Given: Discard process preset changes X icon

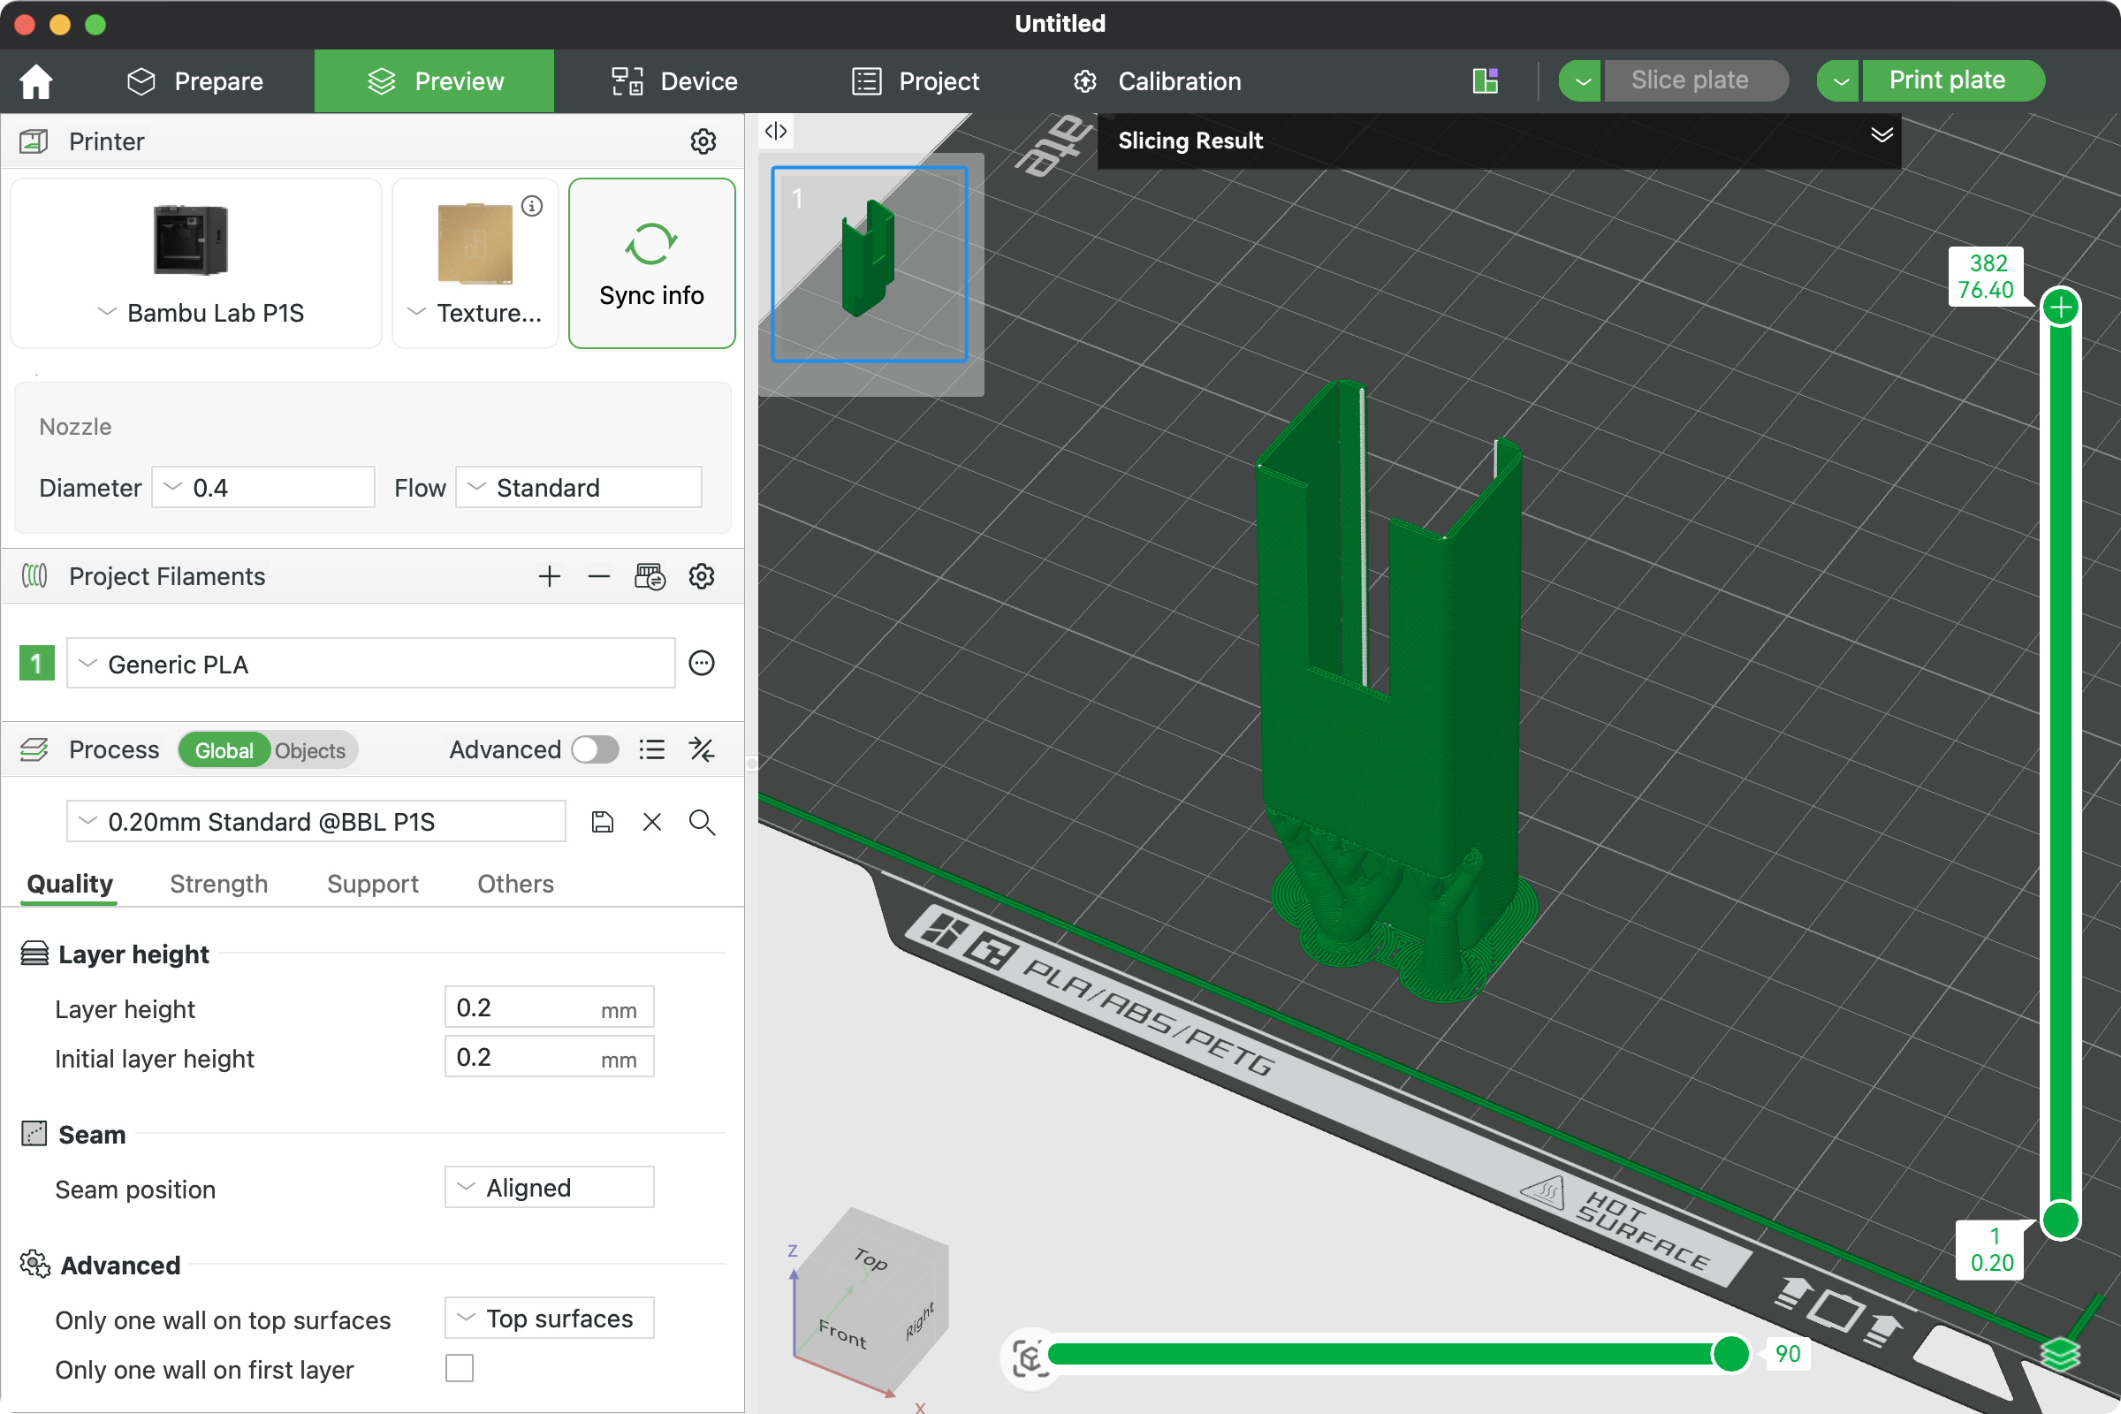Looking at the screenshot, I should (652, 822).
